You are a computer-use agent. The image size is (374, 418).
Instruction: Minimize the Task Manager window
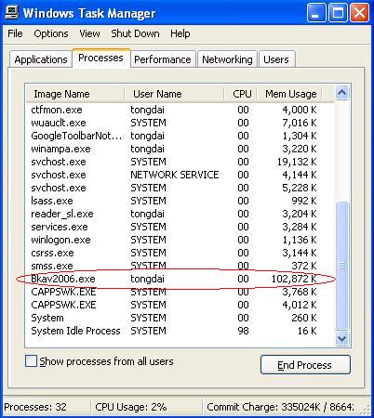[x=316, y=13]
